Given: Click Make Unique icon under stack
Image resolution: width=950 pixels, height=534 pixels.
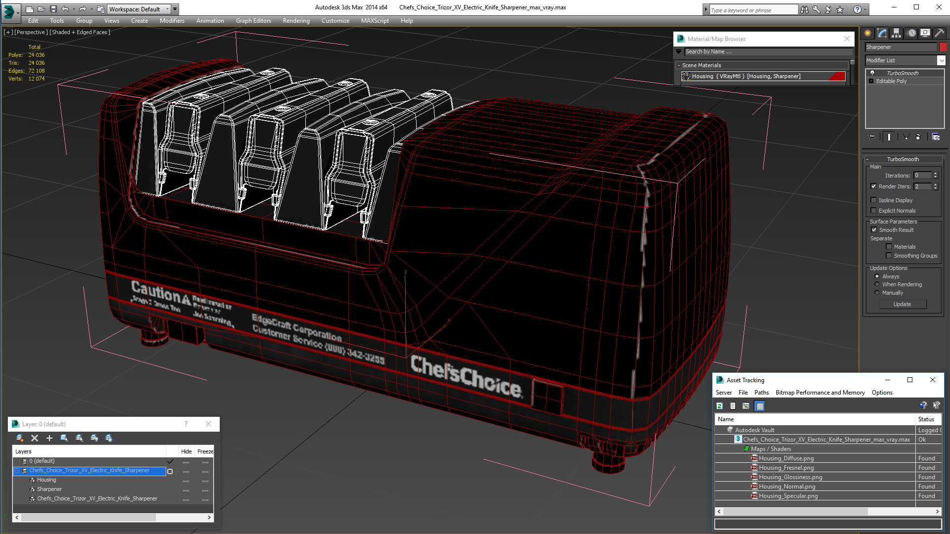Looking at the screenshot, I should tap(906, 137).
